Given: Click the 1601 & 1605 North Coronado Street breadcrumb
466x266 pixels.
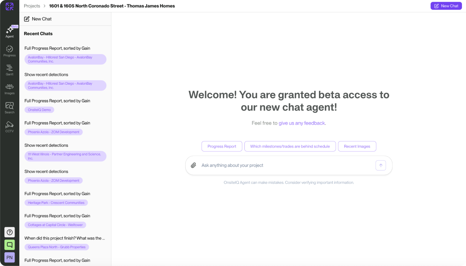Looking at the screenshot, I should point(112,6).
